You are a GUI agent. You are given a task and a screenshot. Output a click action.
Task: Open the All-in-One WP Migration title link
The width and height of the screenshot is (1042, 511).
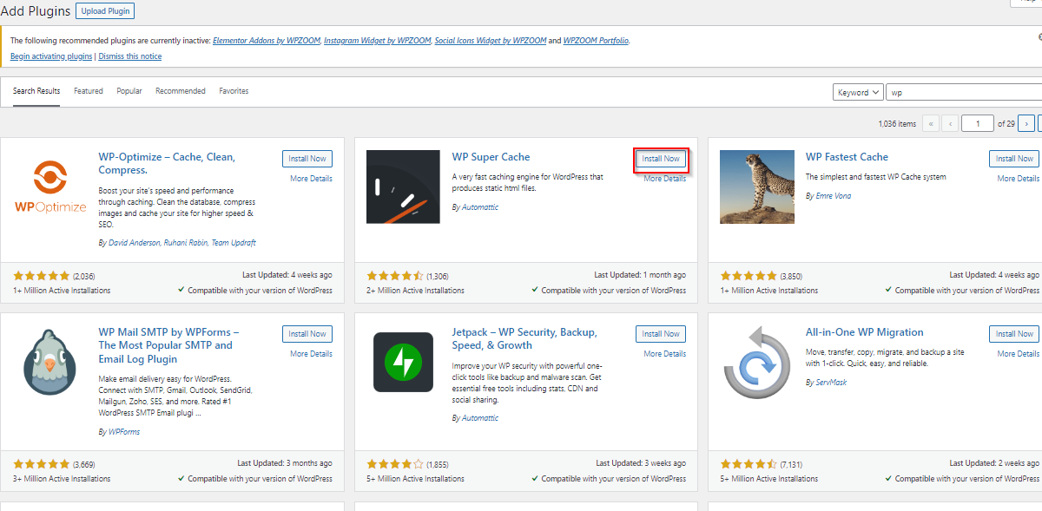(864, 332)
